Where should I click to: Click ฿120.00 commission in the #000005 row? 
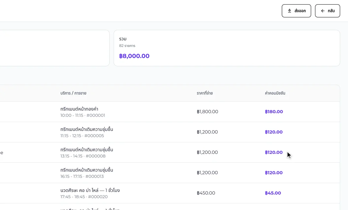click(274, 132)
